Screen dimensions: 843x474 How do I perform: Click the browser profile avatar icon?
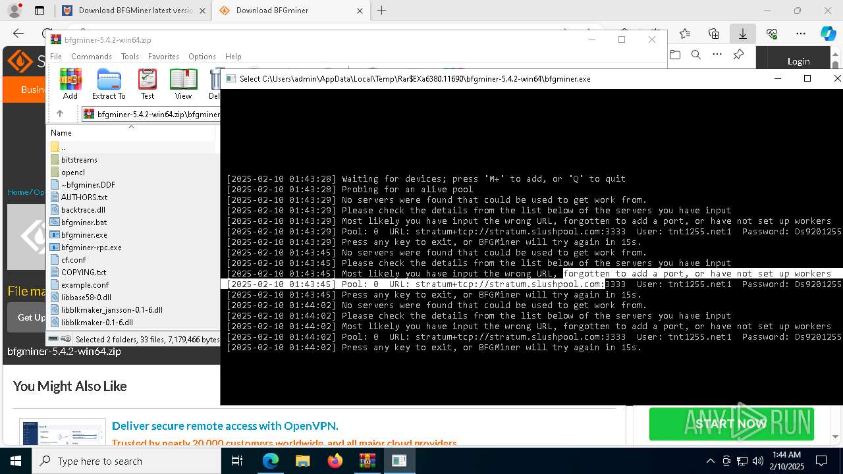14,11
